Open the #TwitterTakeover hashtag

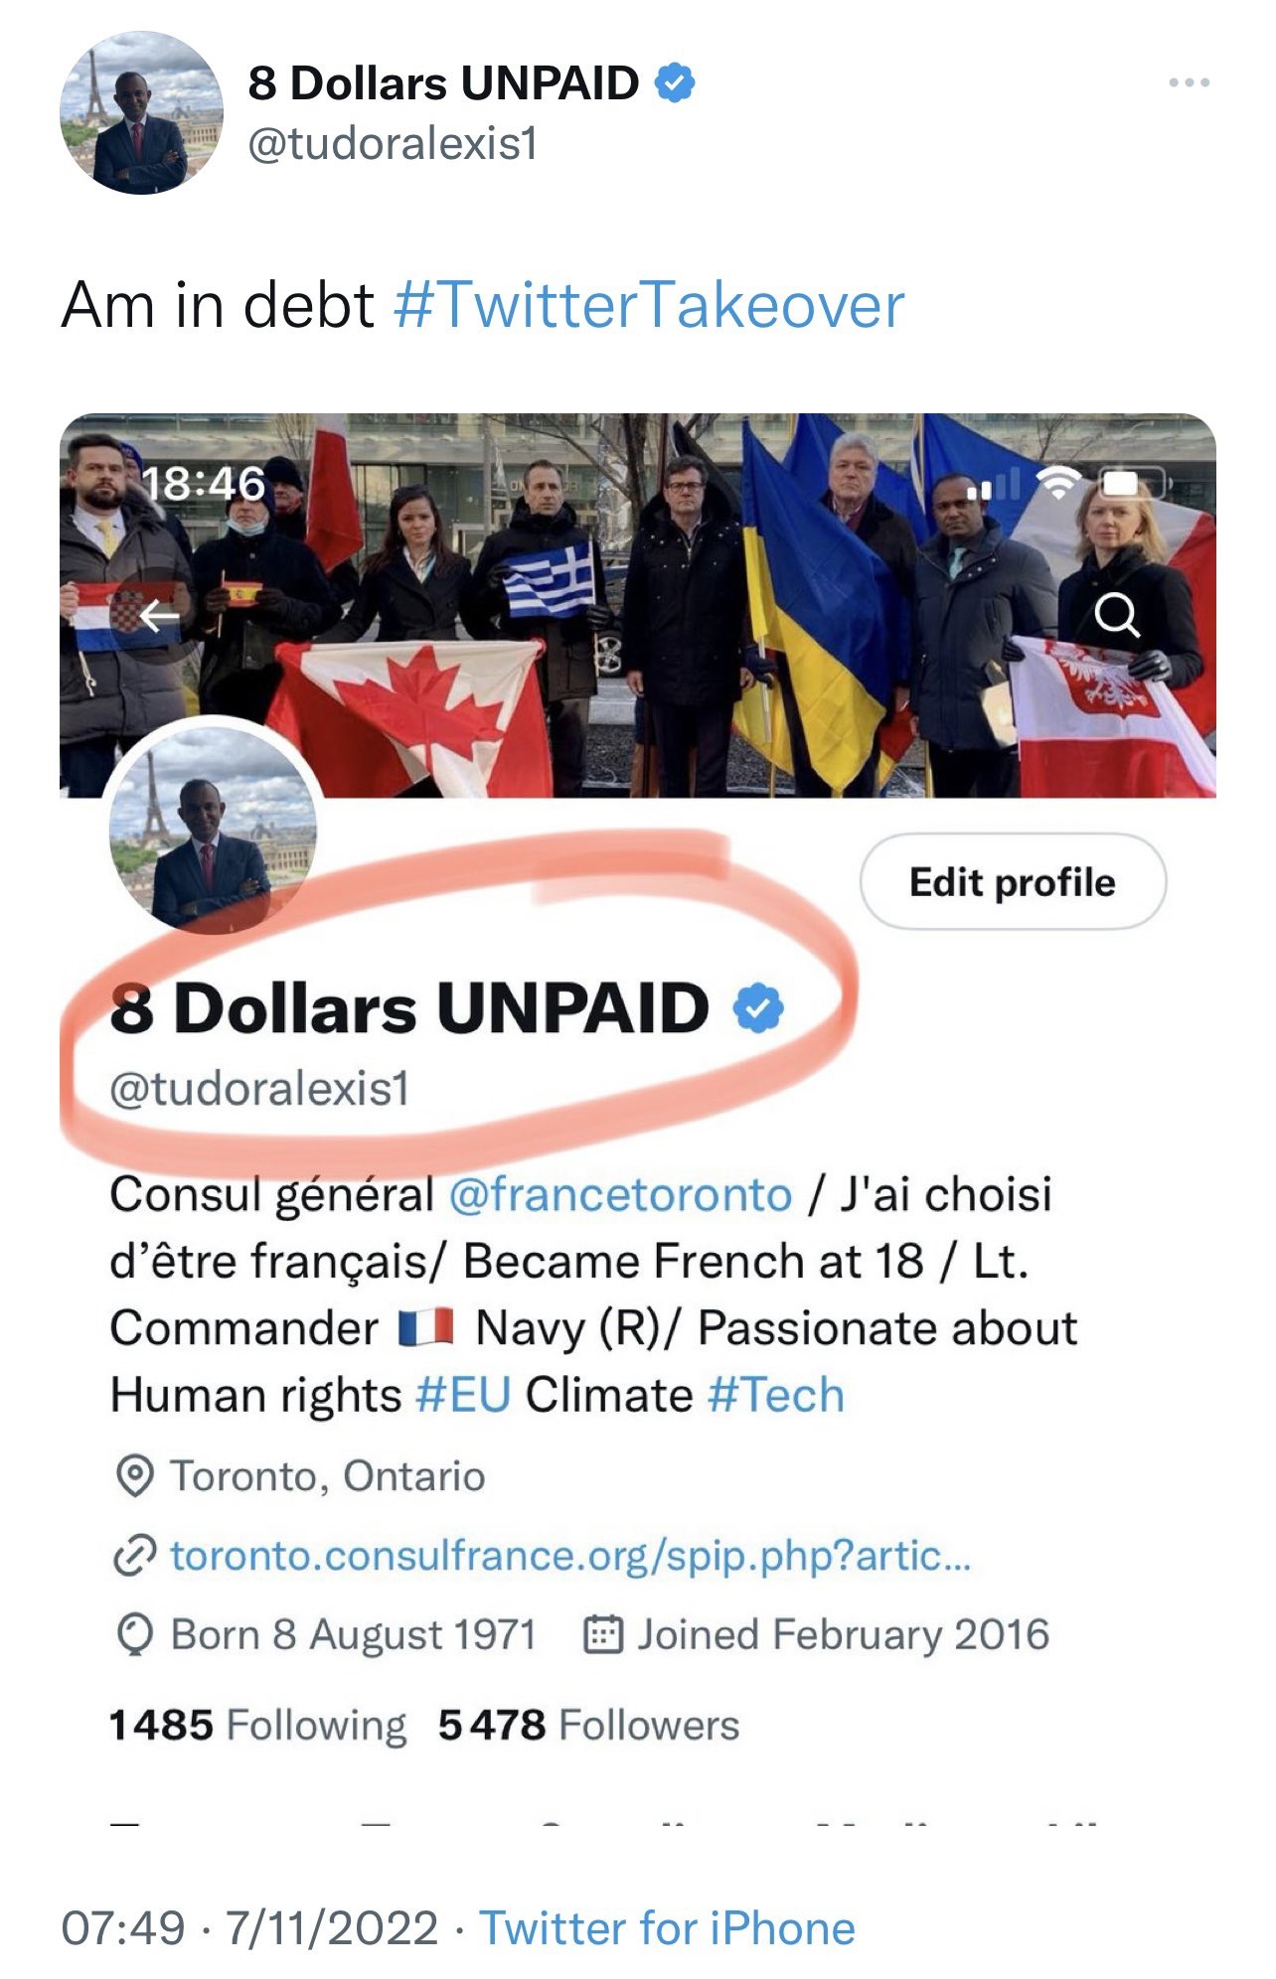click(x=649, y=304)
